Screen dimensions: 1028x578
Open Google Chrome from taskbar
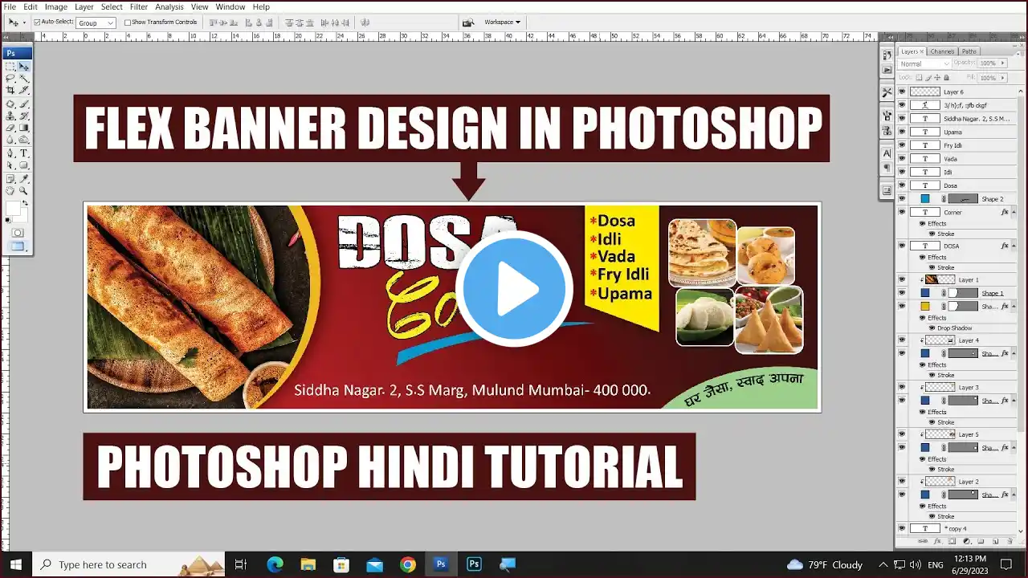408,564
